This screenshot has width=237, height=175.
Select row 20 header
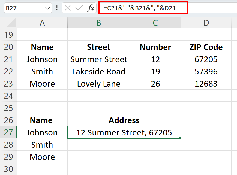pos(8,47)
